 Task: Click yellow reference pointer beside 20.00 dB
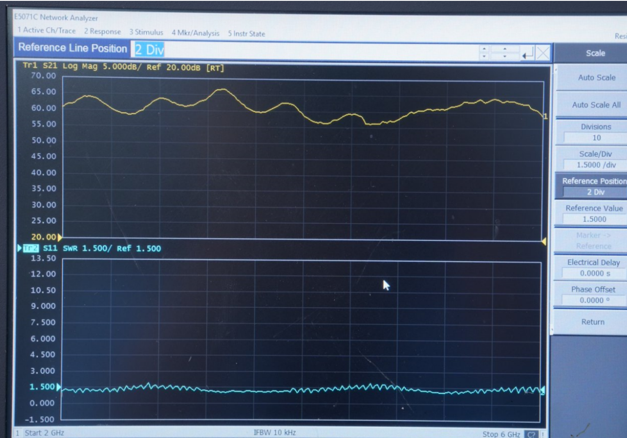(x=59, y=237)
